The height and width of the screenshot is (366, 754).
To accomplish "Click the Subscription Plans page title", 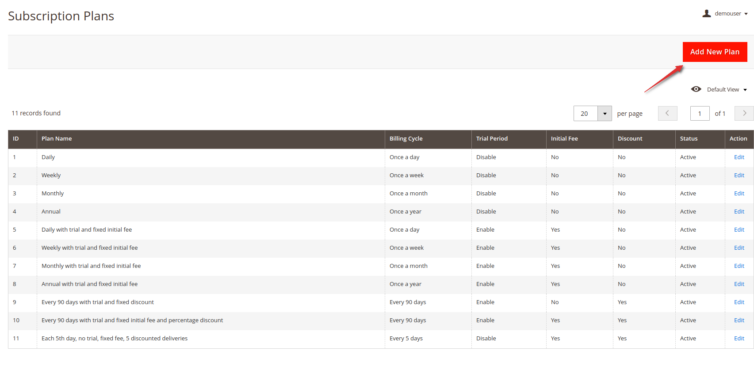I will coord(61,16).
